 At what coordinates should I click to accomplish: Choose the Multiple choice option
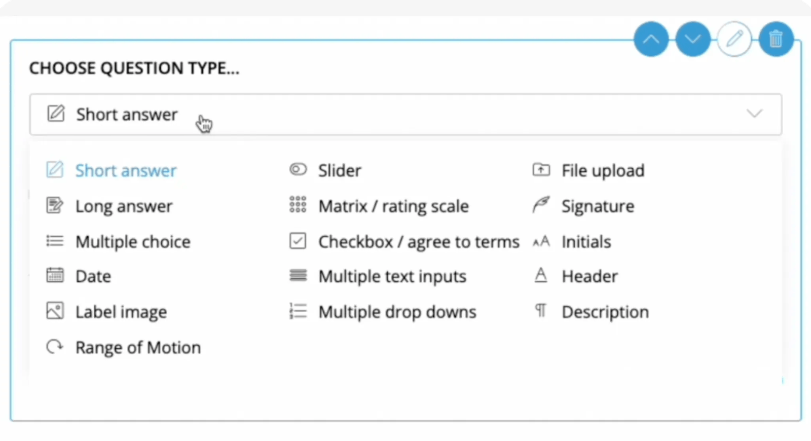(133, 242)
